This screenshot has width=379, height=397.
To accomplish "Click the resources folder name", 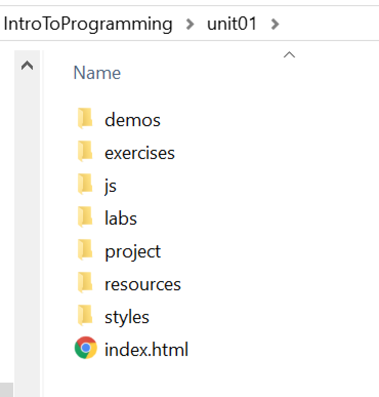I will 143,284.
